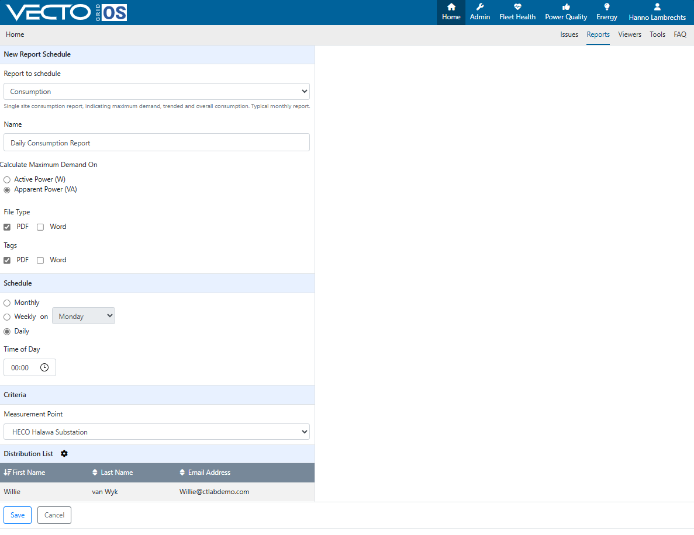The width and height of the screenshot is (694, 535).
Task: Select Apparent Power (VA) radio button
Action: tap(7, 190)
